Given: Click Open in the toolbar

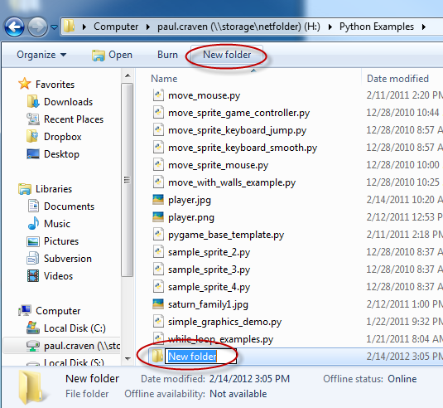Looking at the screenshot, I should tap(112, 55).
